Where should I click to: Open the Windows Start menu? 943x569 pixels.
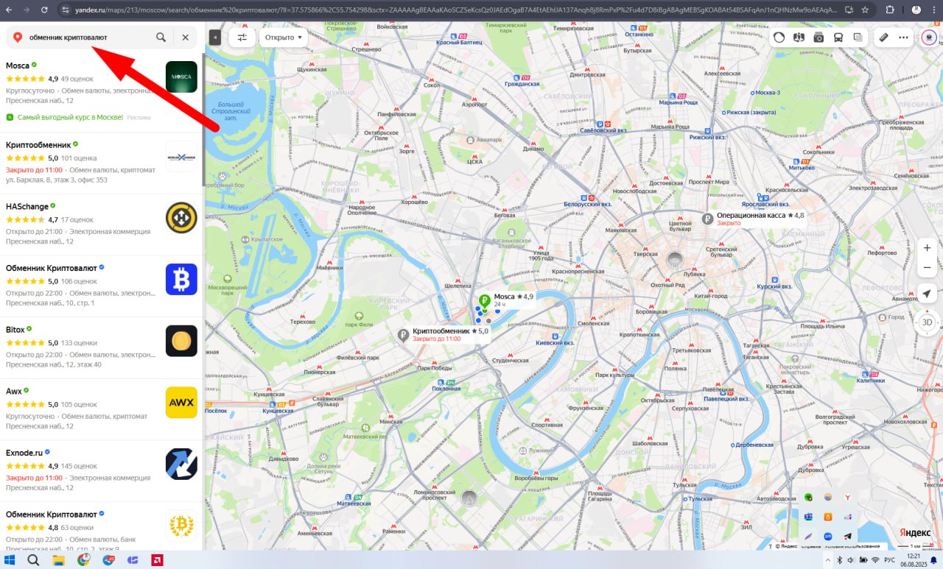(10, 560)
